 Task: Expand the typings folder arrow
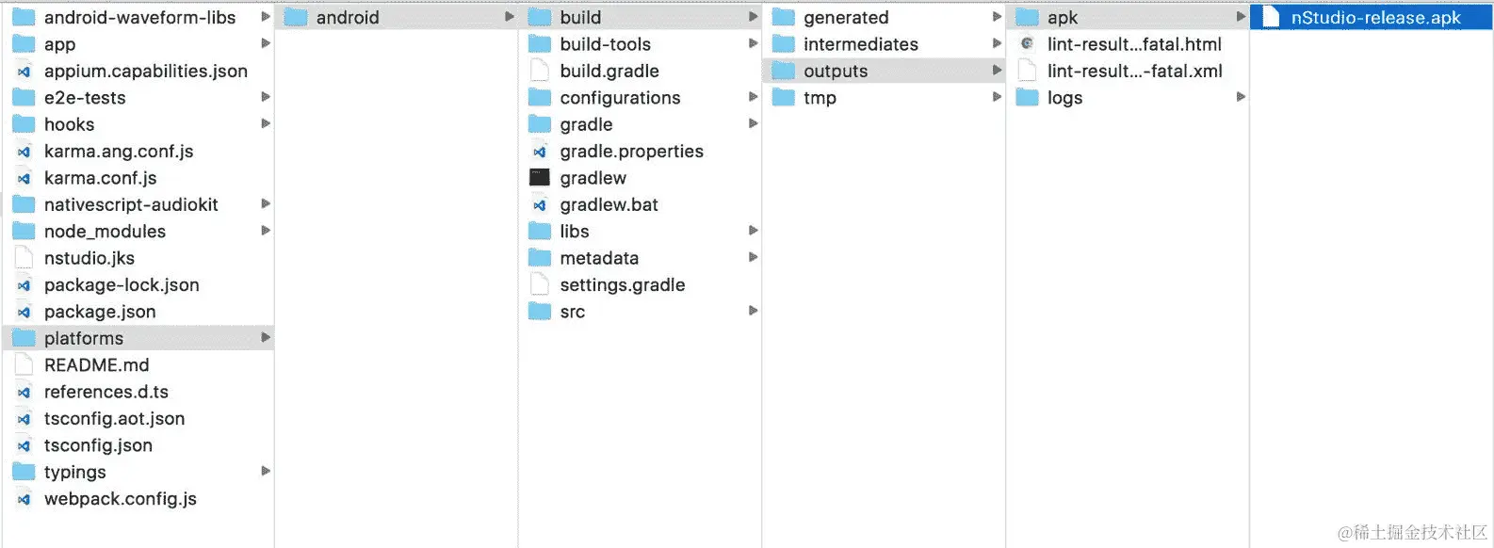tap(266, 471)
